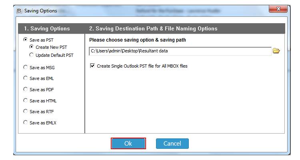Pick Save as PDF format
The image size is (300, 160).
click(25, 89)
